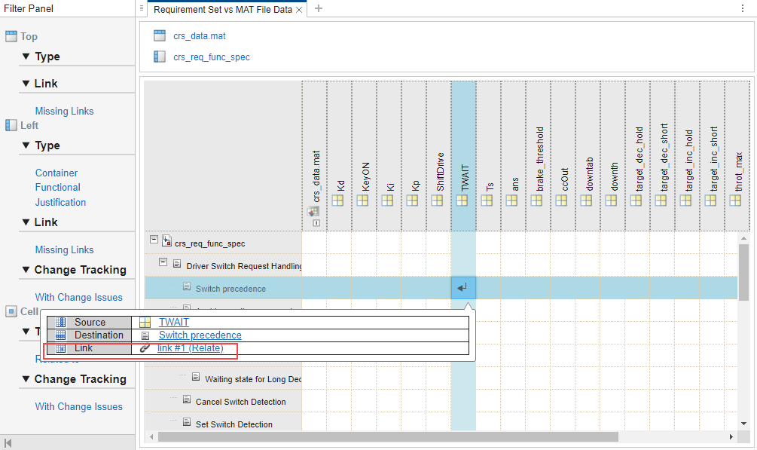Screen dimensions: 757x450
Task: Collapse the crs_req_func_spec tree node
Action: (154, 239)
